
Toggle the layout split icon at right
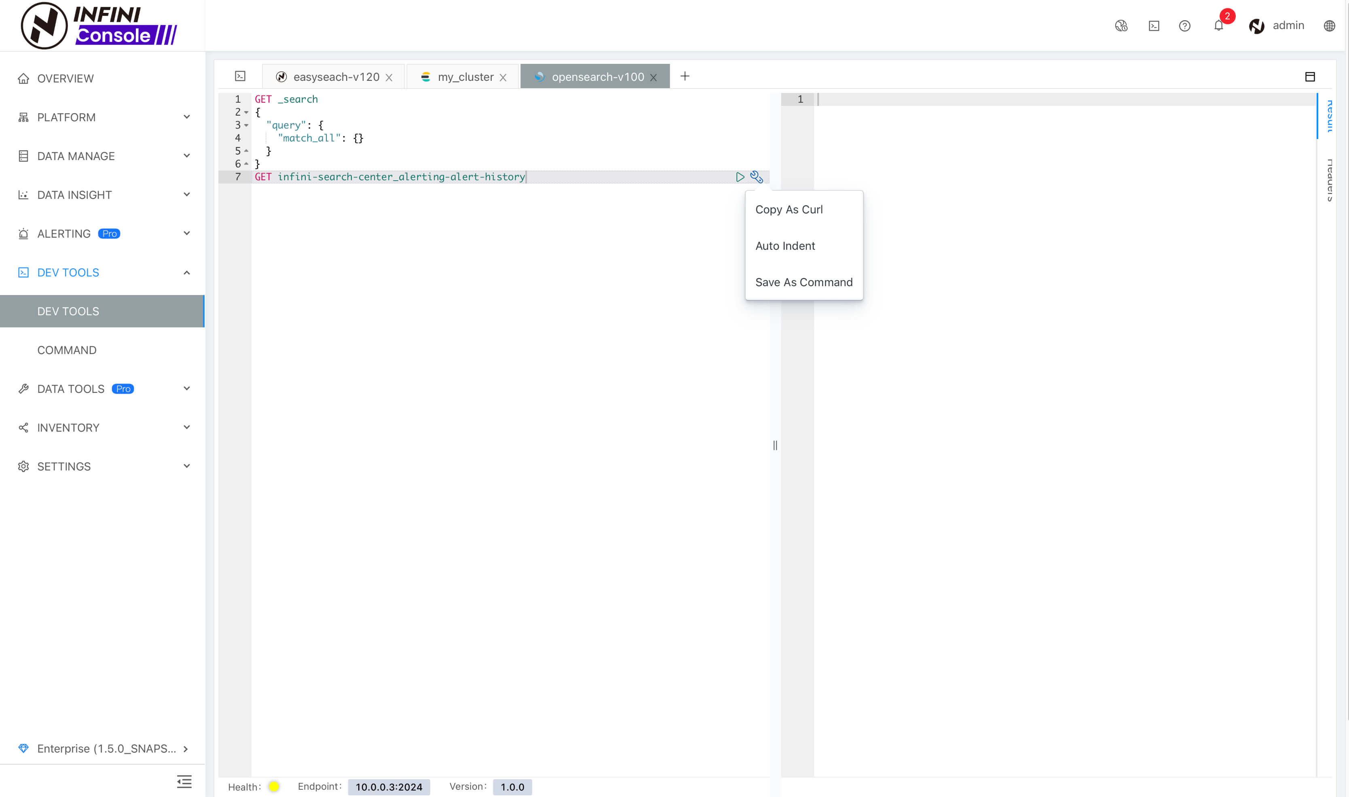pyautogui.click(x=1310, y=77)
